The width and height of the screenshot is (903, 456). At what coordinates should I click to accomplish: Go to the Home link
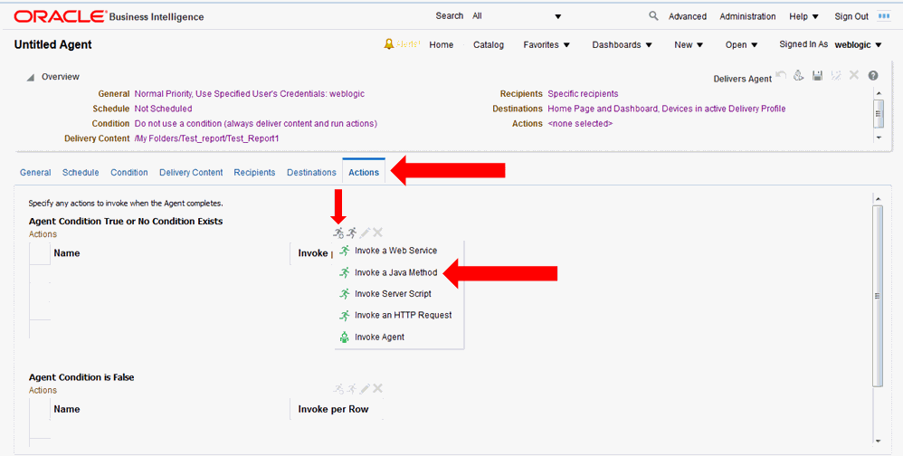tap(442, 45)
